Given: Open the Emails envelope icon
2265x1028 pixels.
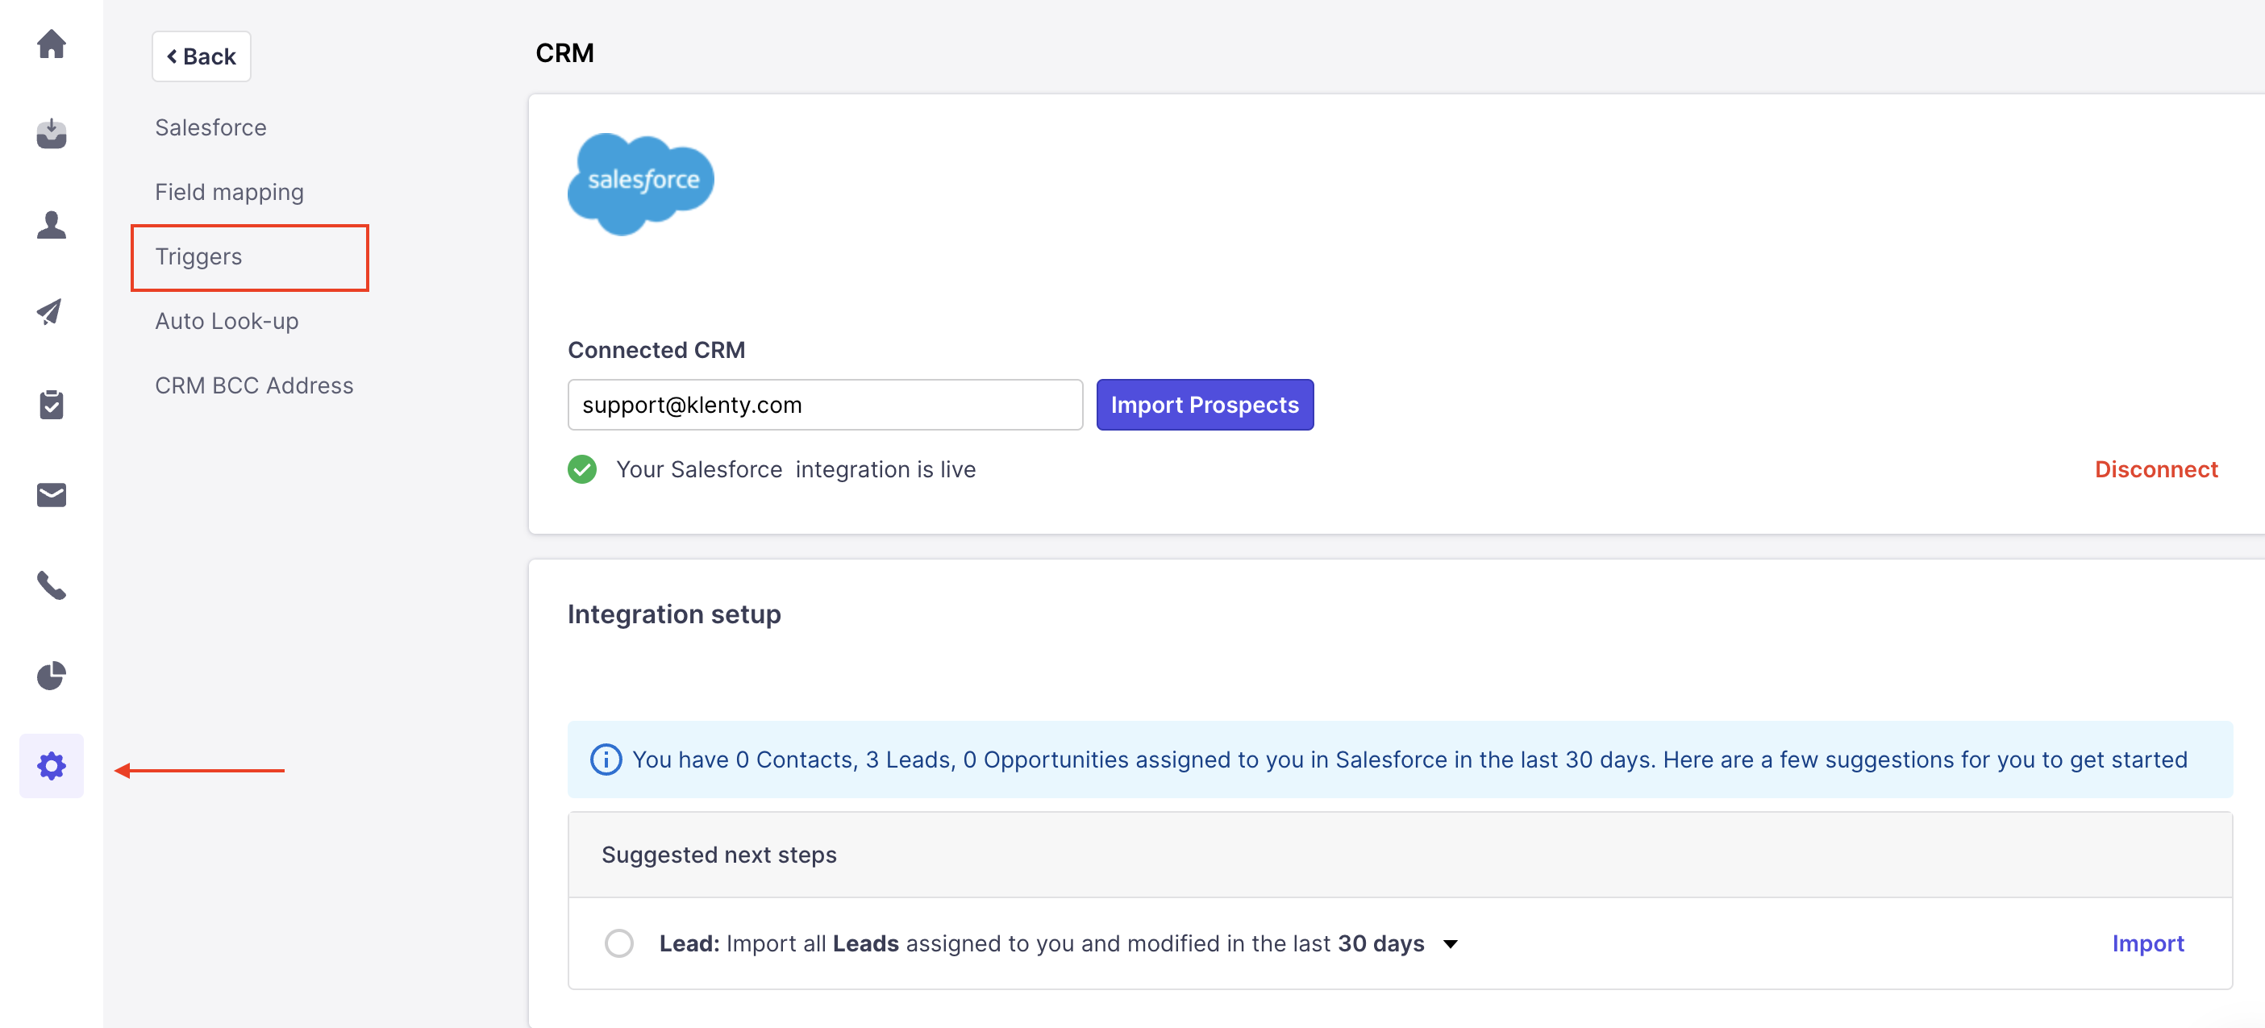Looking at the screenshot, I should (51, 495).
